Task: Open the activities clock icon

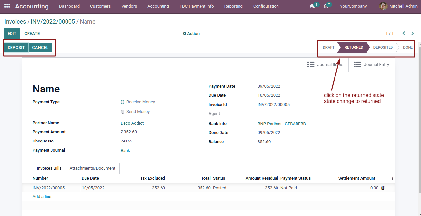Action: coord(326,6)
